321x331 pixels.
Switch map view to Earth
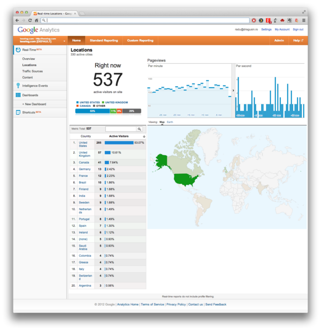pos(170,122)
